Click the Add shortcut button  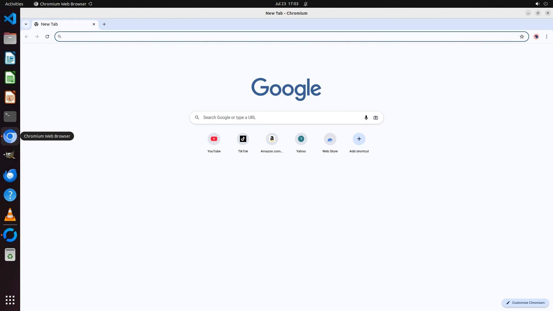click(359, 139)
